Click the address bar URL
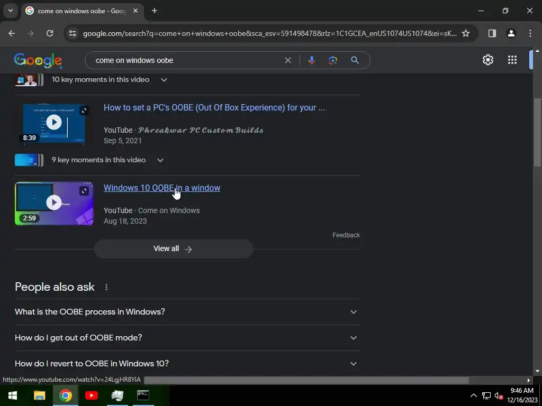This screenshot has height=406, width=542. [269, 33]
